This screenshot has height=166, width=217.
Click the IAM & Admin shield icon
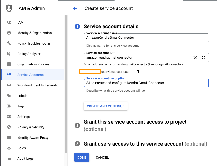pyautogui.click(x=9, y=8)
